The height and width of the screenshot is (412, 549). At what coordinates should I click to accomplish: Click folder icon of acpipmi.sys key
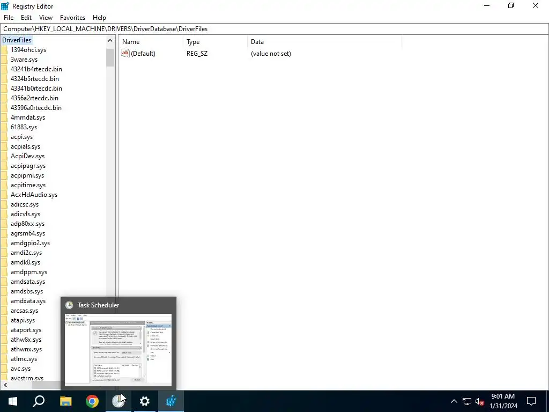pos(4,175)
